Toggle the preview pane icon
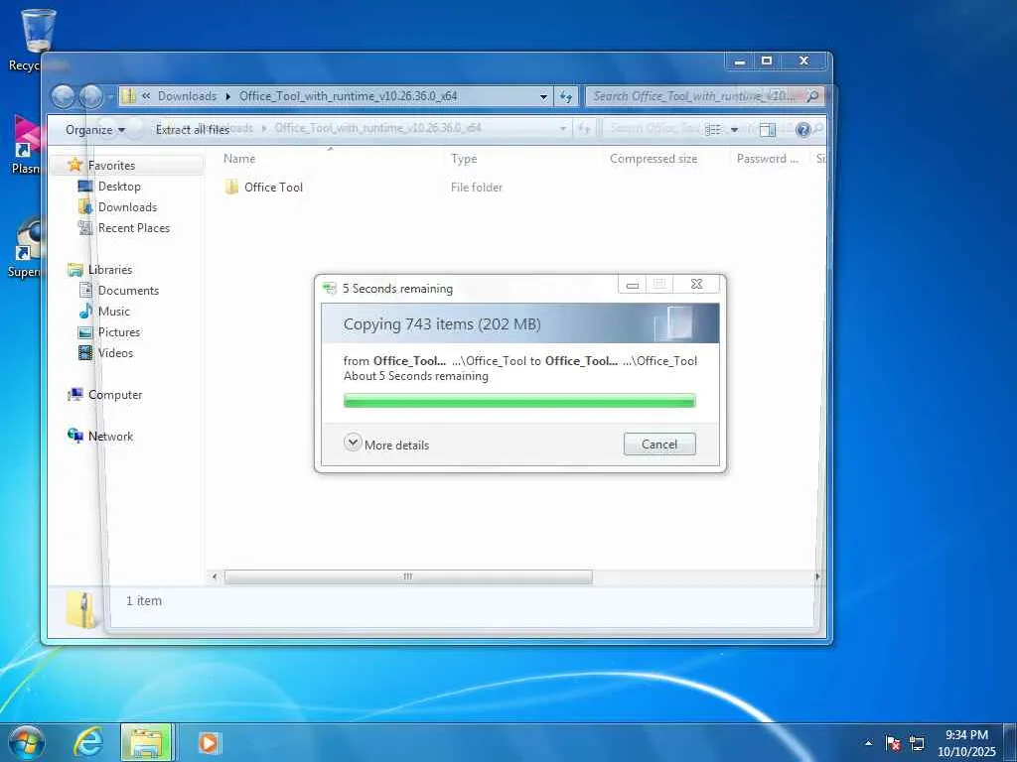Viewport: 1017px width, 762px height. [768, 130]
